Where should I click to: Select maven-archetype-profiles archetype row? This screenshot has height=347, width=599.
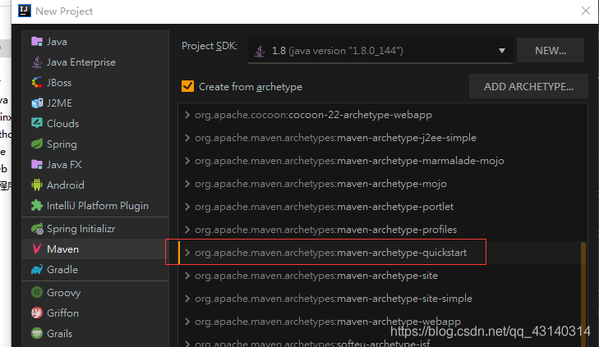tap(382, 230)
